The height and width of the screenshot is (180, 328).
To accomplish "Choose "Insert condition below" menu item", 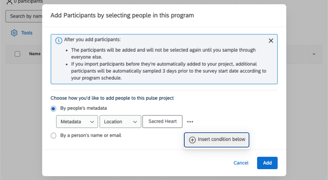I will [221, 139].
